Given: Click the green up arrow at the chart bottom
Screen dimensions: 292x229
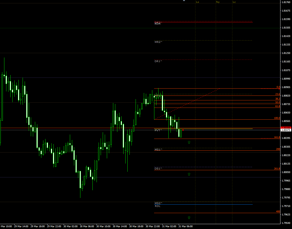Looking at the screenshot, I should (x=189, y=217).
